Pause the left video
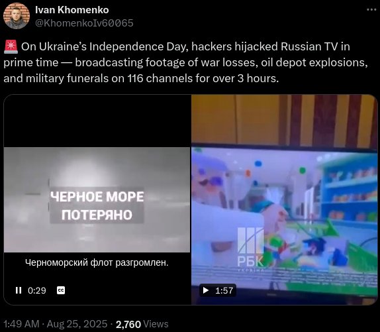The image size is (380, 332). (19, 290)
